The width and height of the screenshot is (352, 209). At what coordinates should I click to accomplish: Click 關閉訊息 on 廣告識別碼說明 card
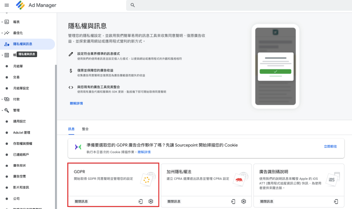[267, 201]
